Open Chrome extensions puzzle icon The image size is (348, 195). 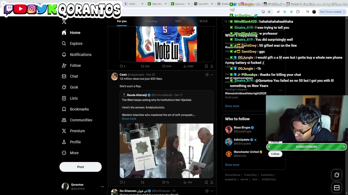(298, 12)
